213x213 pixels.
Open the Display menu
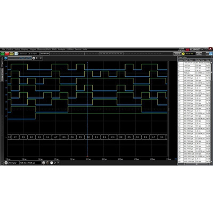(x=24, y=49)
